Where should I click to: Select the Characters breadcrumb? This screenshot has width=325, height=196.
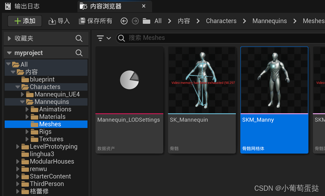pos(221,21)
